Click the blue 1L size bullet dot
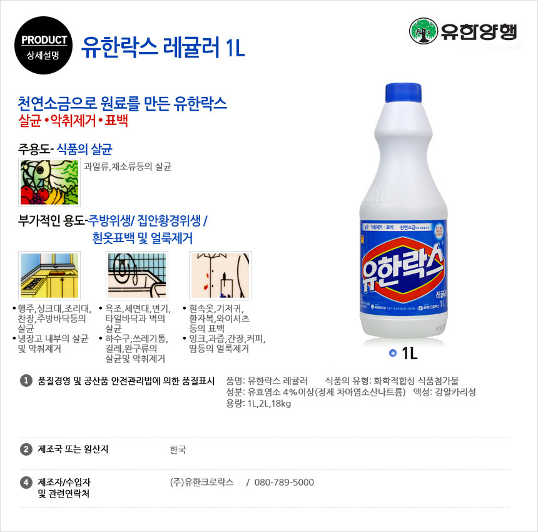 click(x=393, y=353)
